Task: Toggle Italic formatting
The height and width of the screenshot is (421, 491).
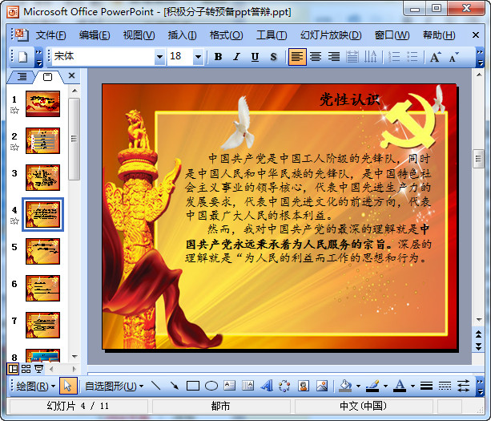Action: (236, 57)
